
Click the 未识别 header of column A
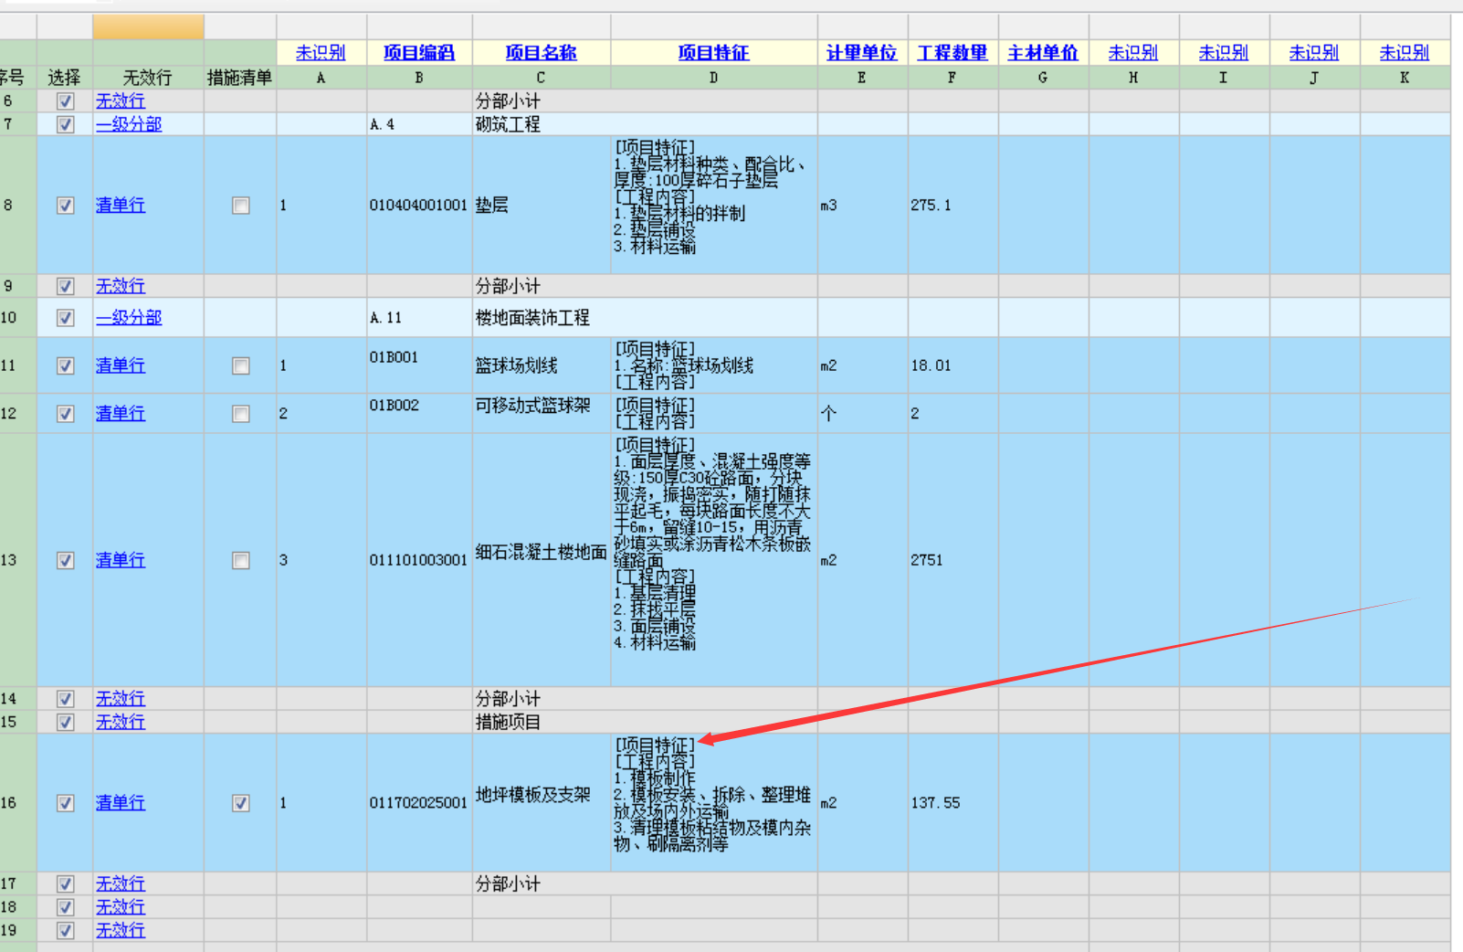point(321,53)
